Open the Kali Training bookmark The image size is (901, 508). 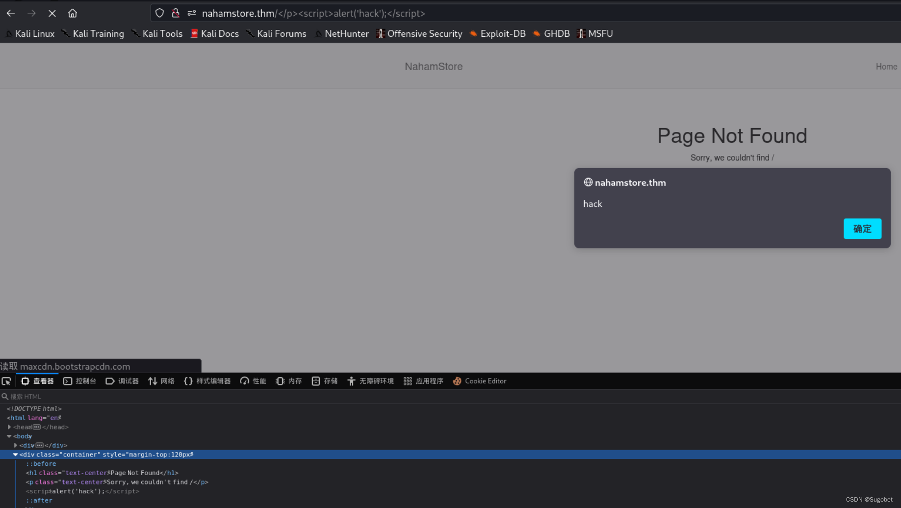click(x=93, y=33)
